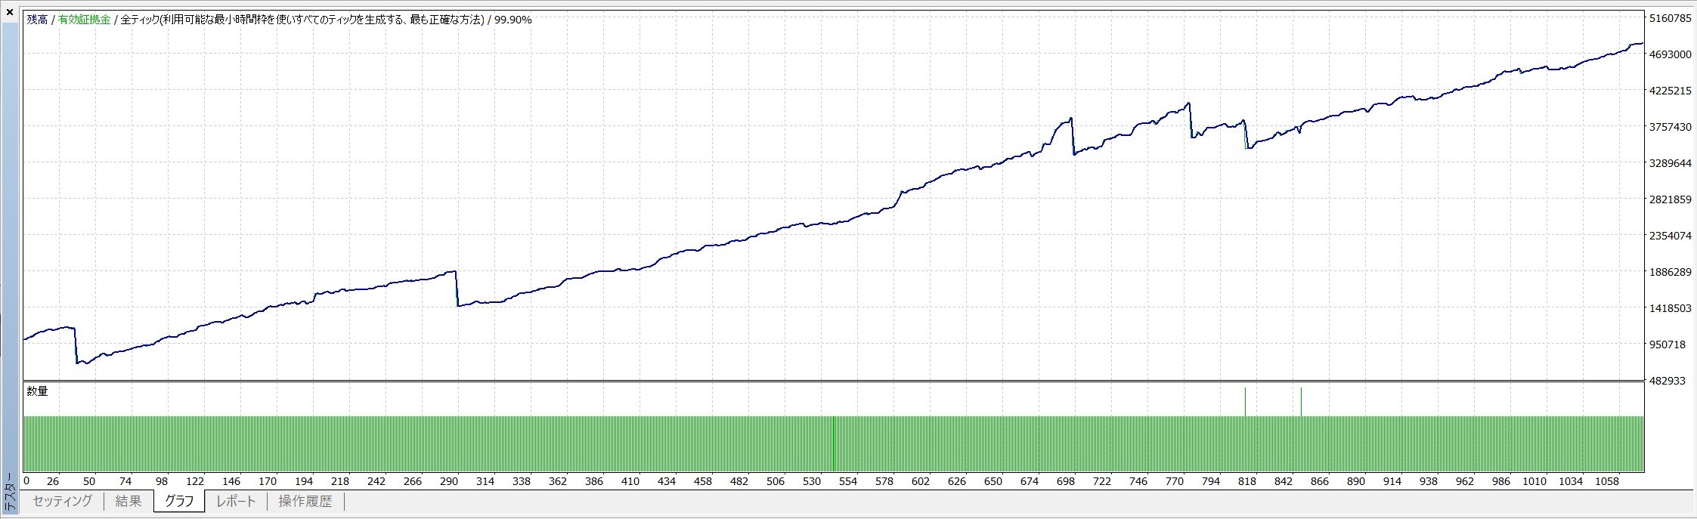
Task: Click the 554 label on the trade axis
Action: tap(847, 481)
